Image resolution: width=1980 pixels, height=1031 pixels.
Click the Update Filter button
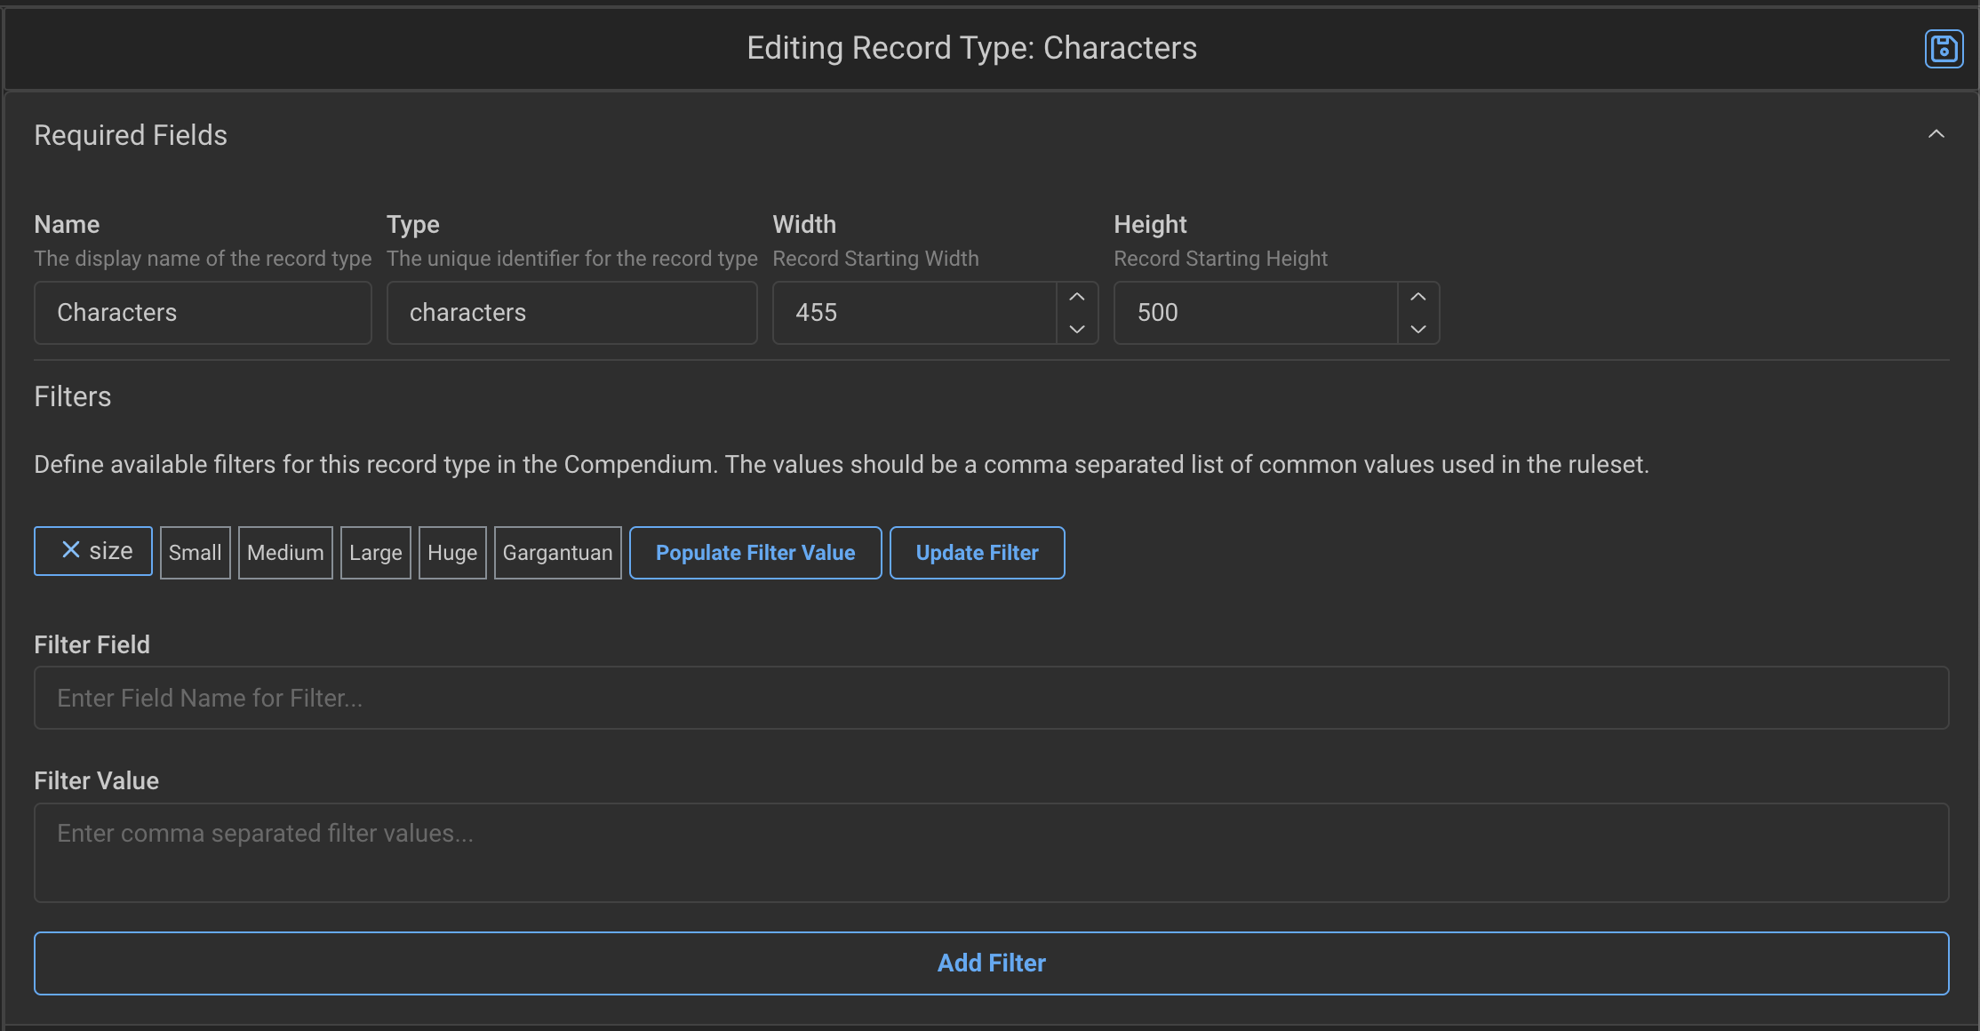click(977, 552)
